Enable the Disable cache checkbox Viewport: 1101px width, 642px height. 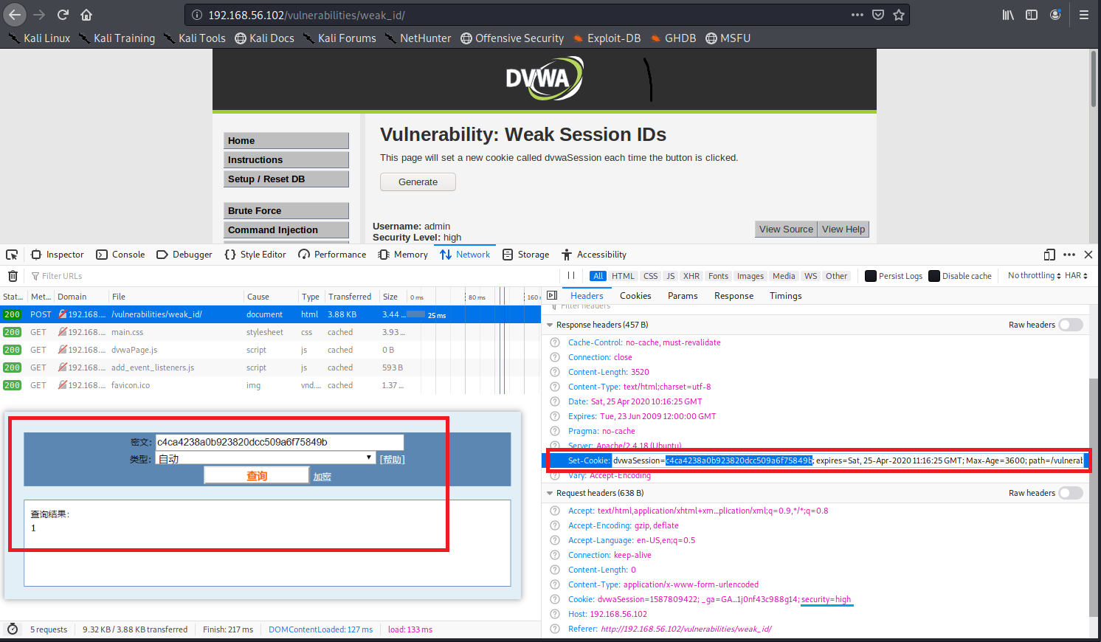934,276
